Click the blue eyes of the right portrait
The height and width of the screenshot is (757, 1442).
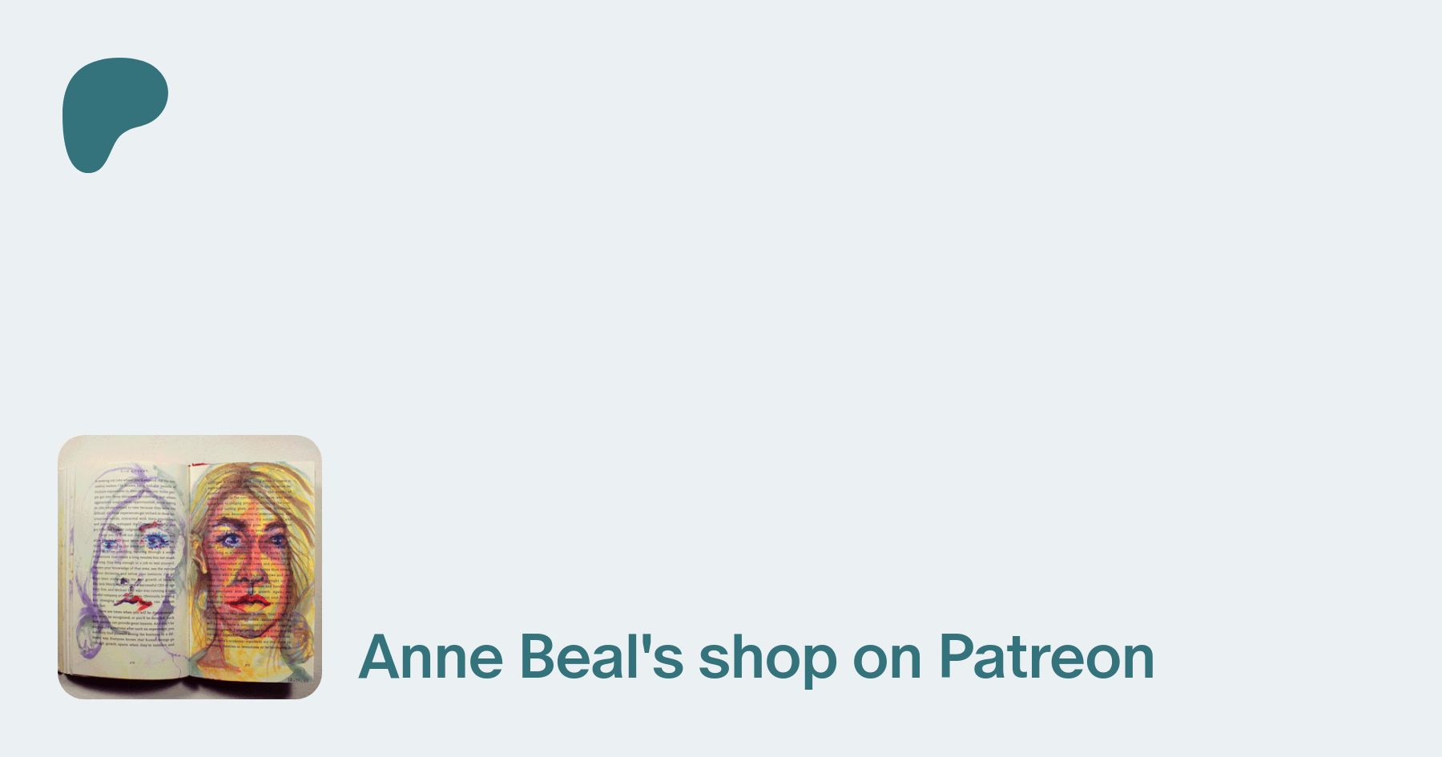pyautogui.click(x=232, y=540)
